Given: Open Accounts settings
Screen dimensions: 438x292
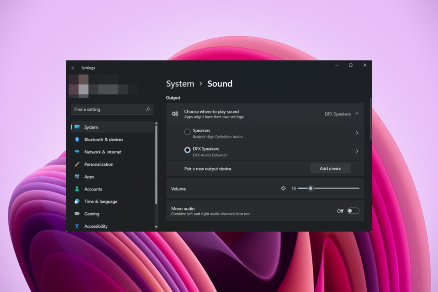Looking at the screenshot, I should coord(112,189).
